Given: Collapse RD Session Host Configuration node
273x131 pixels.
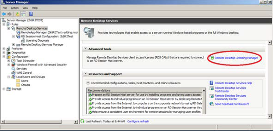Looking at the screenshot, I should click(14, 36).
